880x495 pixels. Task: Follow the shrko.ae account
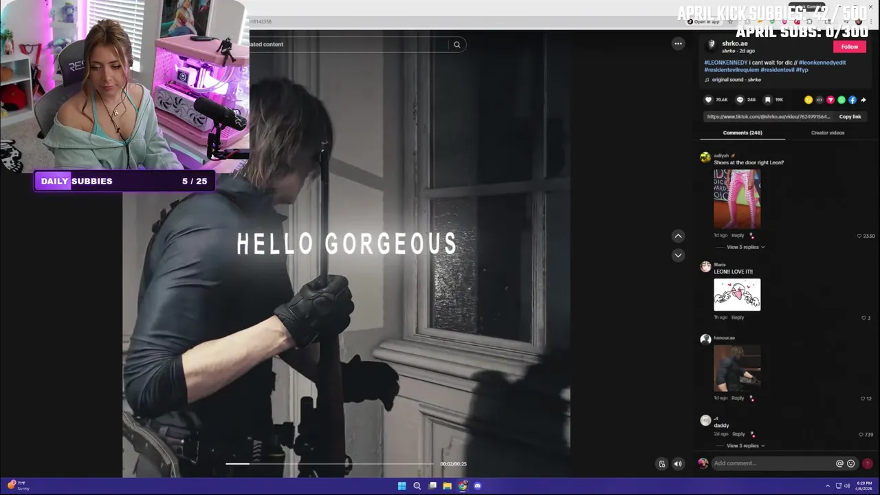849,47
